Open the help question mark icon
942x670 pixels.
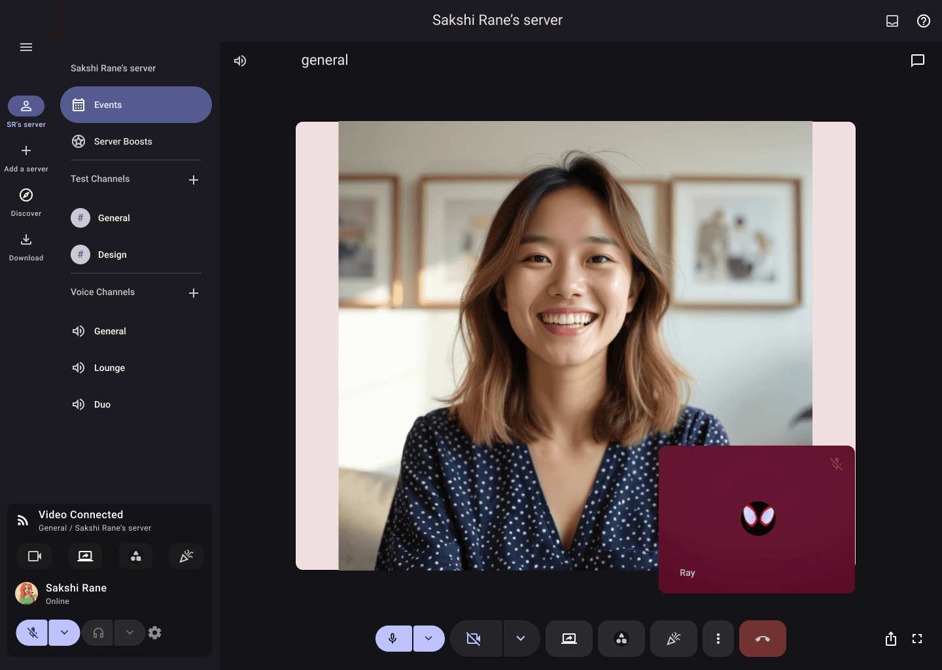point(924,21)
